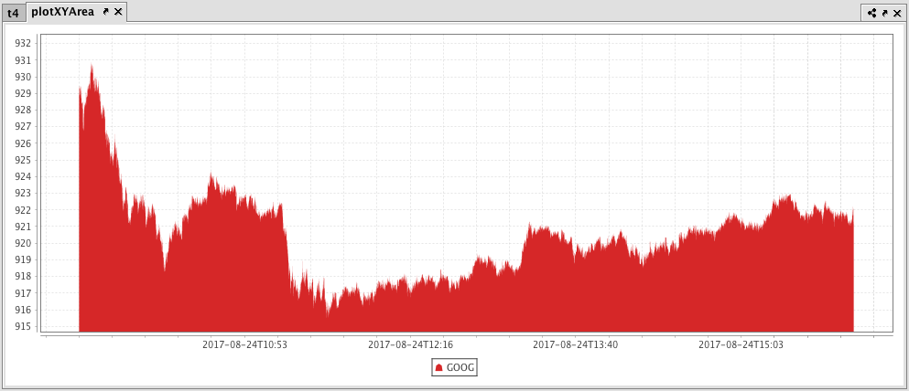
Task: Close the panel with the top-right X icon
Action: click(x=896, y=13)
